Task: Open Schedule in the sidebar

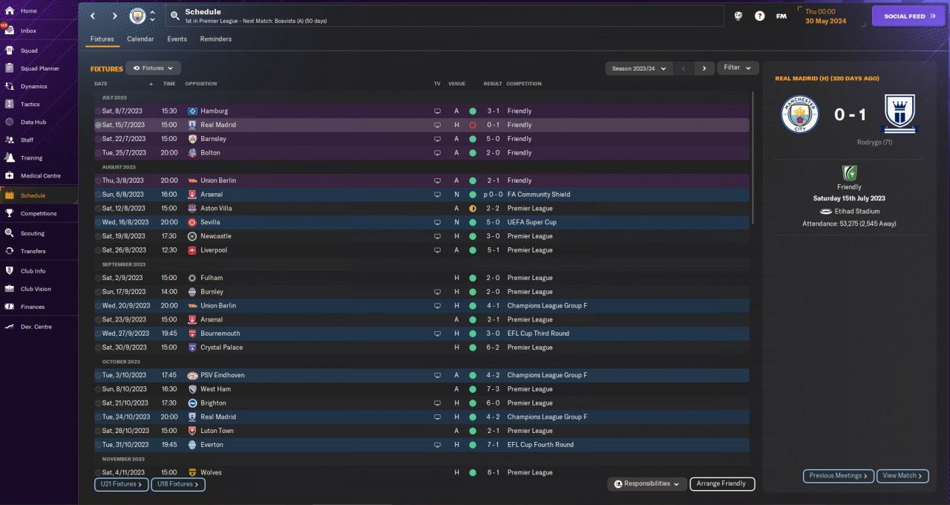Action: (39, 195)
